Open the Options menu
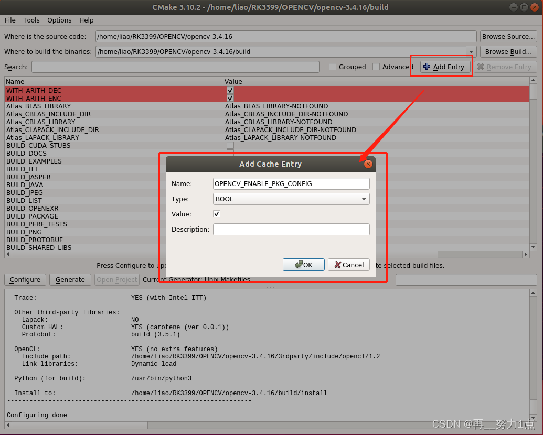Image resolution: width=543 pixels, height=435 pixels. [x=59, y=20]
